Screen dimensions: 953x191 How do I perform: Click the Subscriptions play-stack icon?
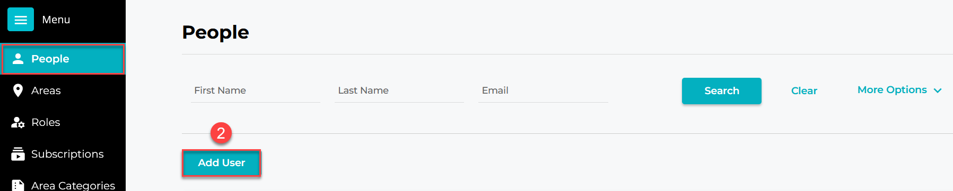[18, 154]
